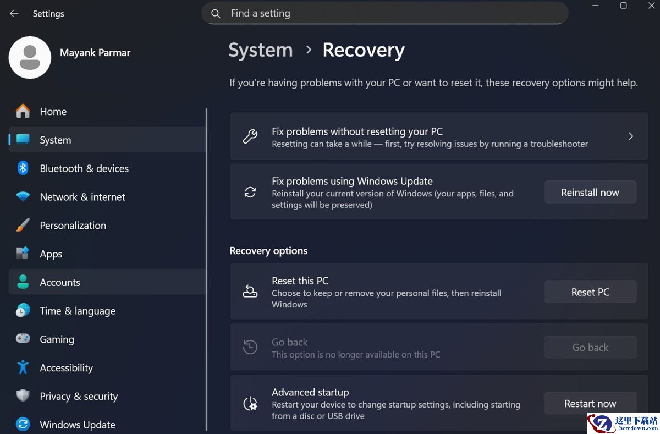Click the Advanced startup power icon

[250, 404]
